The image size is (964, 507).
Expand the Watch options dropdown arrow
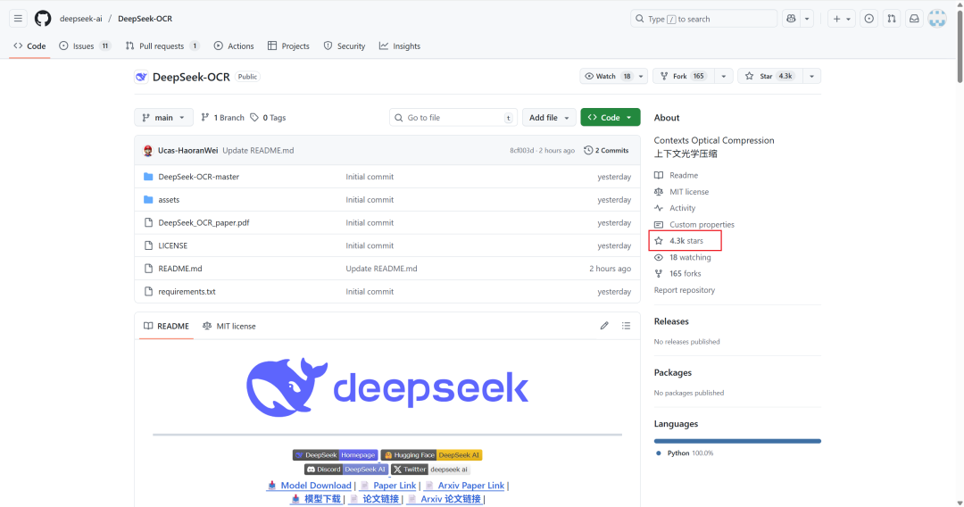(x=641, y=76)
